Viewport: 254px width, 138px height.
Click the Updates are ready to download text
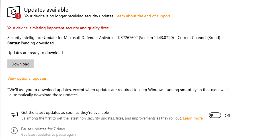pos(35,53)
